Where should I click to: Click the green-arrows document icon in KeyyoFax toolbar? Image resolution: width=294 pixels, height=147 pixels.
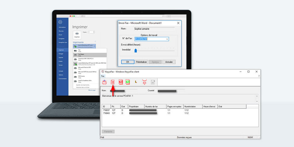[128, 82]
